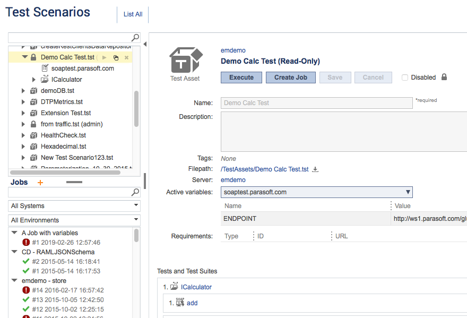Click the SOAP icon beside add test
Screen dimensions: 467x318
[x=180, y=302]
